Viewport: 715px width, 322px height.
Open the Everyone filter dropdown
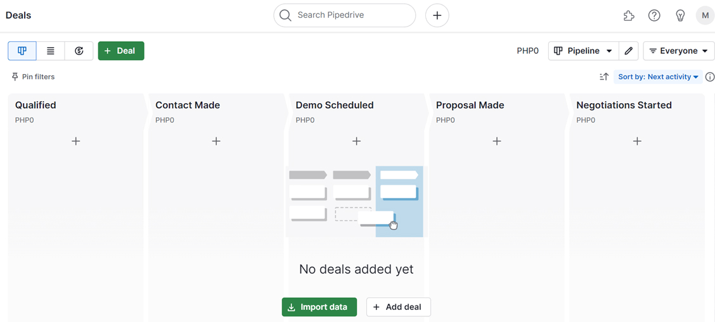[x=678, y=51]
